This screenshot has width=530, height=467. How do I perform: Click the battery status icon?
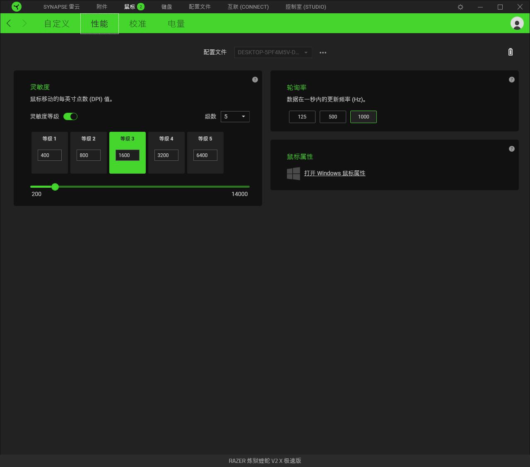point(511,52)
